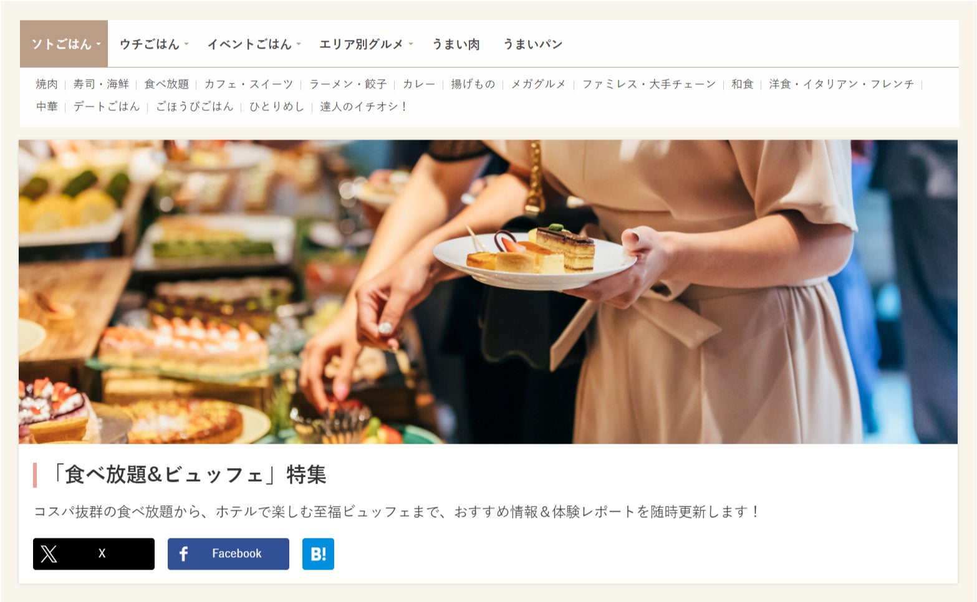Go to the 寿司・海鮮 category
The image size is (977, 602).
coord(101,84)
